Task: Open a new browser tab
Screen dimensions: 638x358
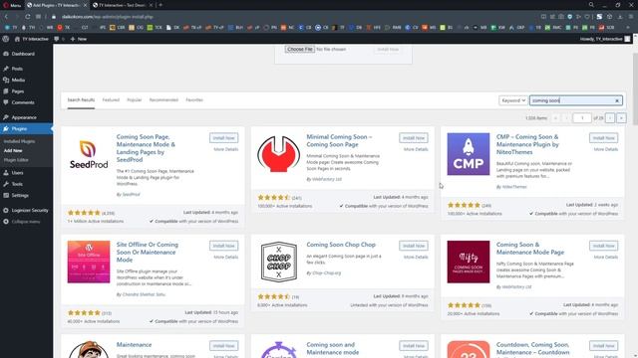Action: pyautogui.click(x=160, y=5)
